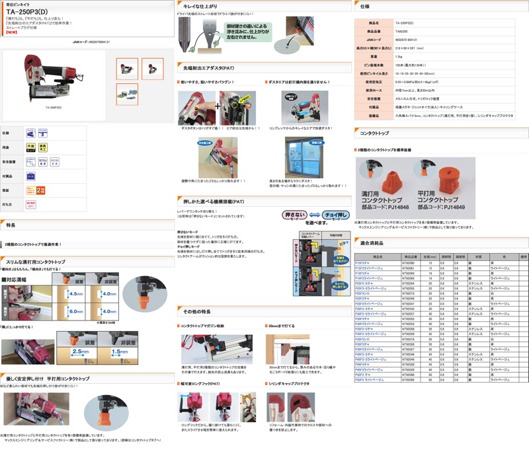The width and height of the screenshot is (529, 450).
Task: Click the blue double arrow between mode pills
Action: click(315, 215)
